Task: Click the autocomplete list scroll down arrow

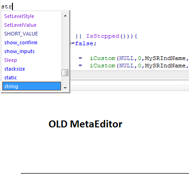Action: click(65, 88)
